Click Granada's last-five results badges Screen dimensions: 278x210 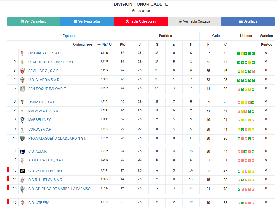(246, 54)
